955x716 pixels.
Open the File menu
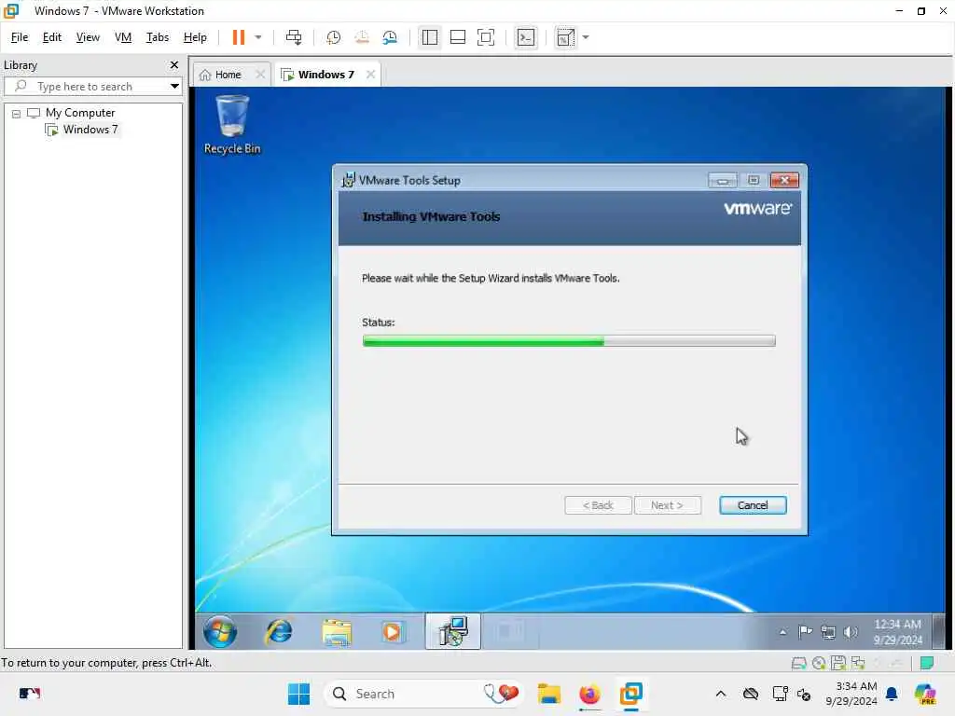point(20,37)
